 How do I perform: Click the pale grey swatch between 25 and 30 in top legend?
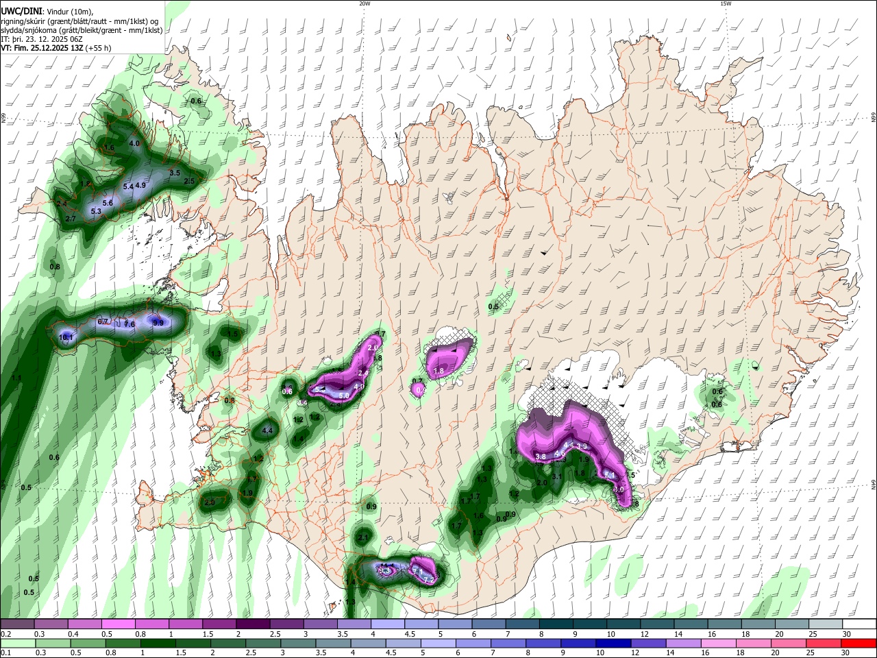coord(826,624)
